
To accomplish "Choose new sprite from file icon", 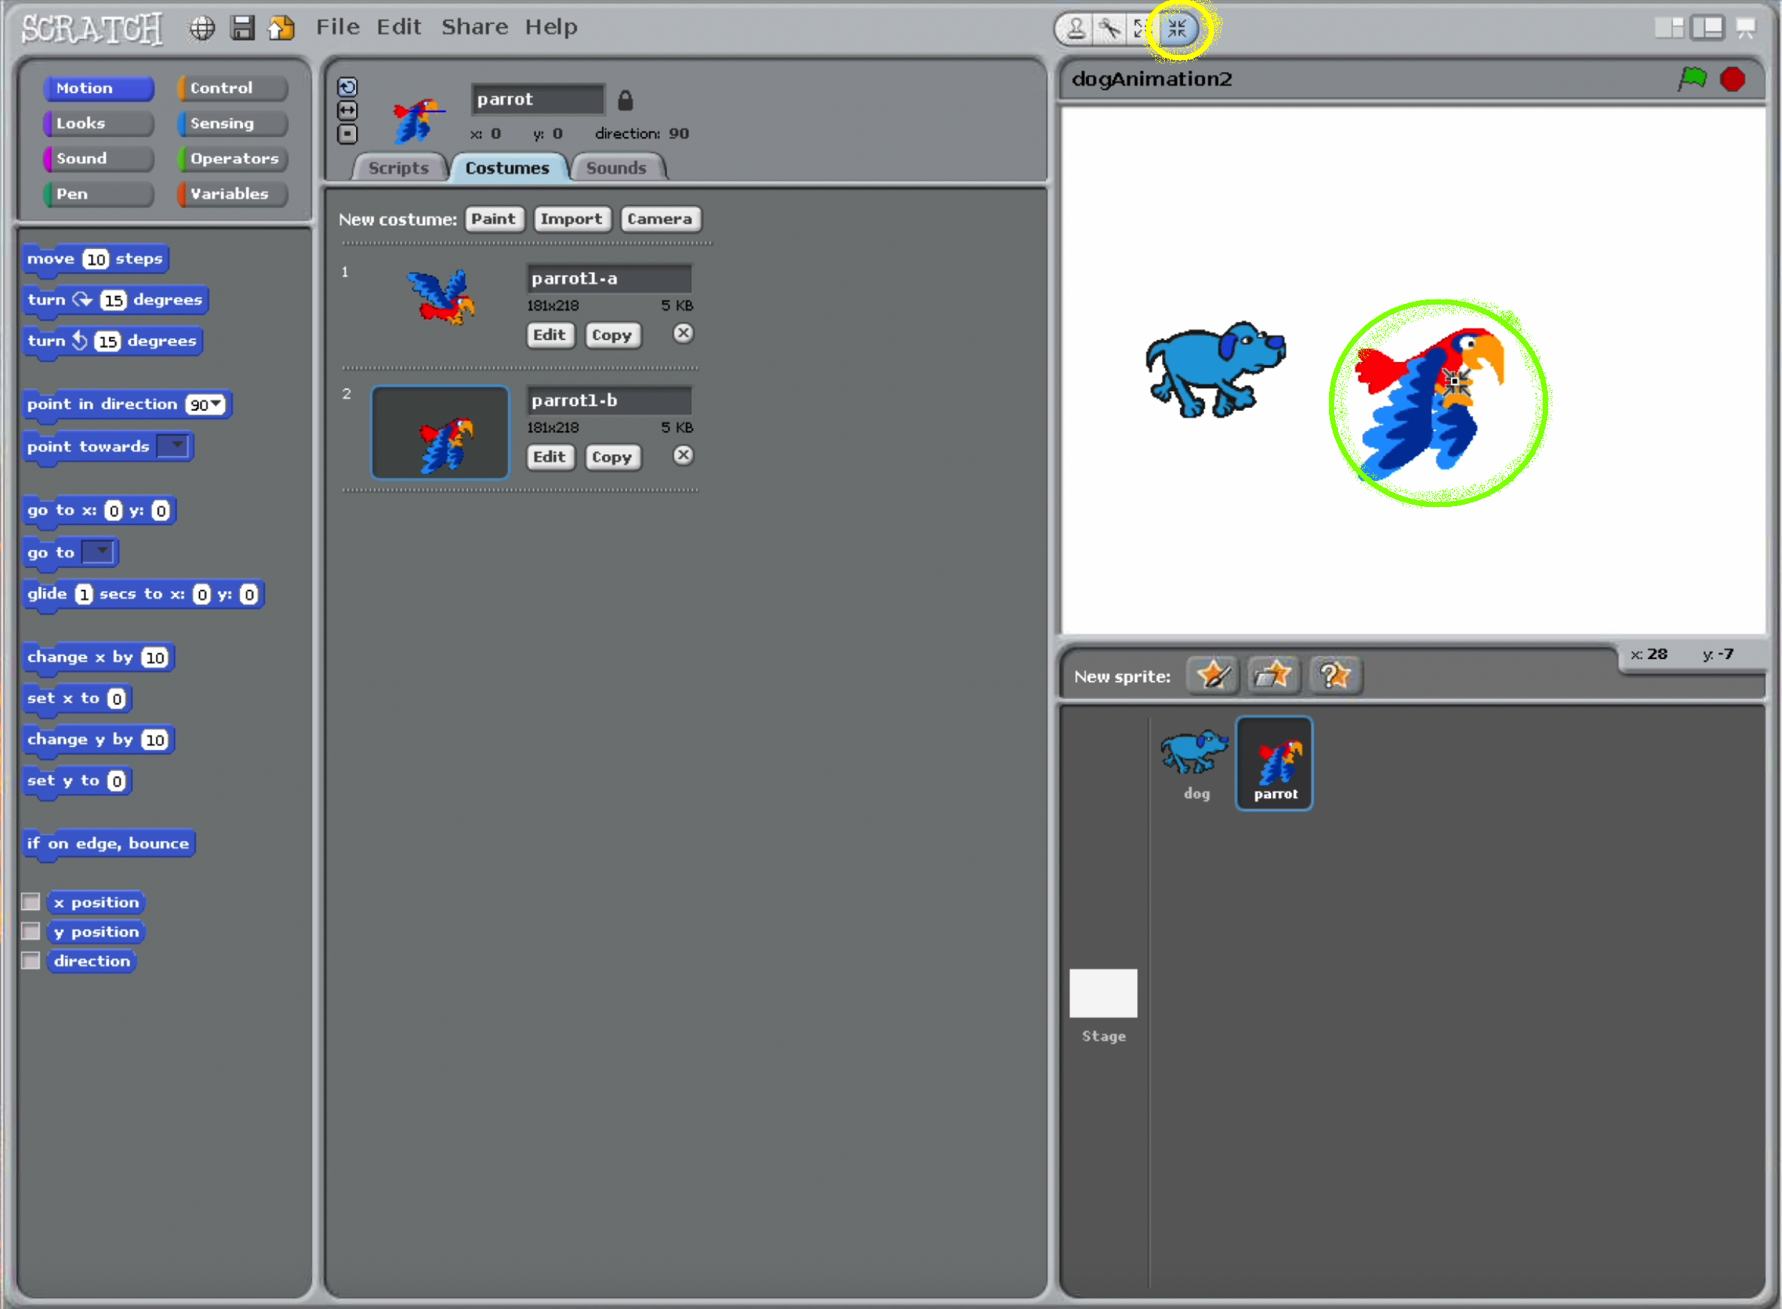I will pos(1274,675).
